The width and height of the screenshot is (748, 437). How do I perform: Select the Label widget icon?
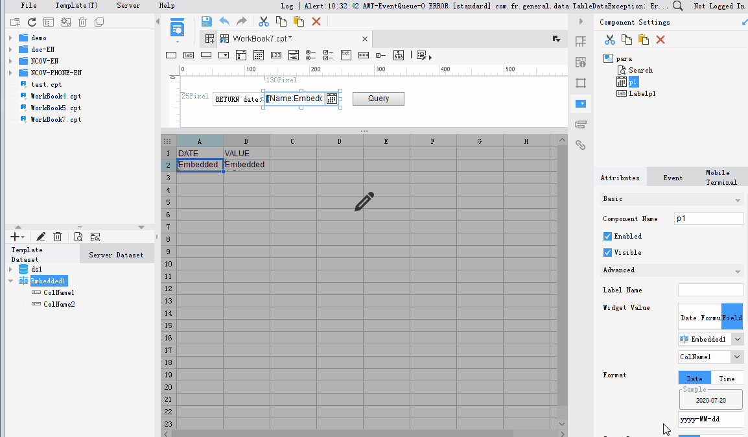[189, 55]
